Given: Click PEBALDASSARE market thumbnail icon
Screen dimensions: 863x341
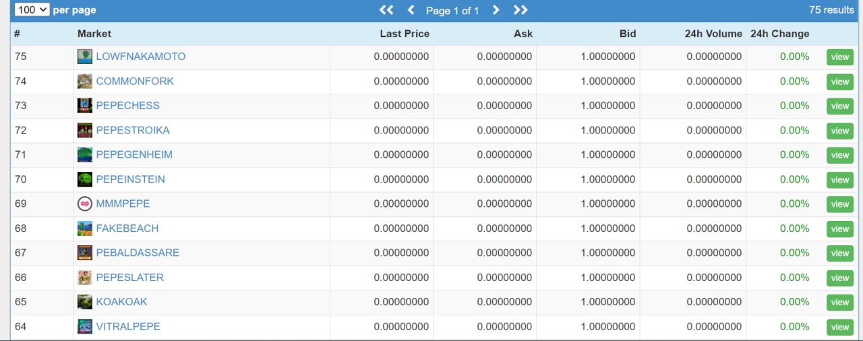Looking at the screenshot, I should point(85,253).
